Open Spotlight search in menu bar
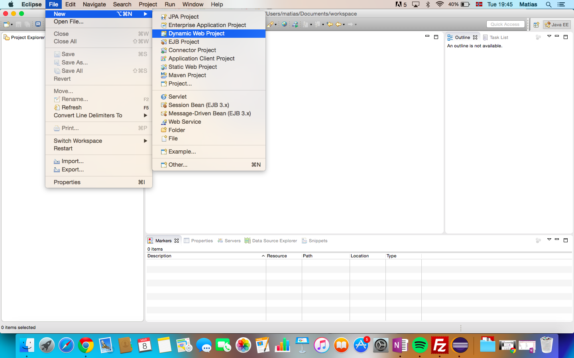Viewport: 574px width, 358px height. click(x=548, y=4)
